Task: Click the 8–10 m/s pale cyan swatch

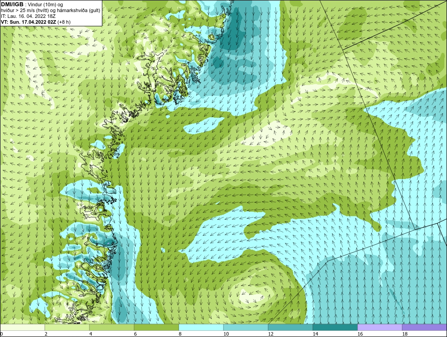Action: click(x=201, y=327)
